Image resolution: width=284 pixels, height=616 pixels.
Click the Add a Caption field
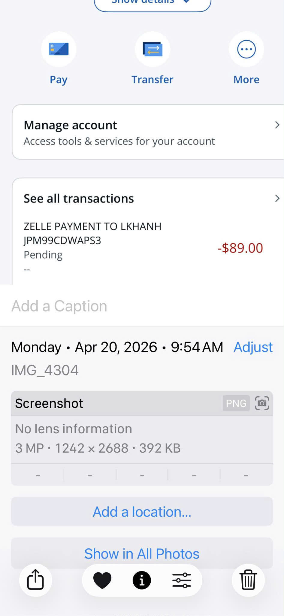point(142,306)
